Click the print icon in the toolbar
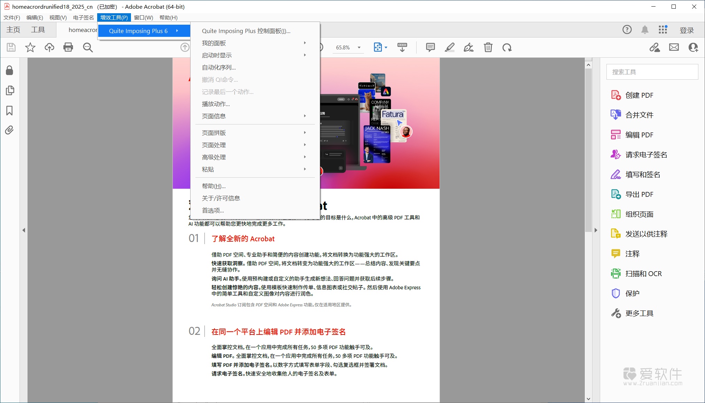Viewport: 705px width, 403px height. pyautogui.click(x=68, y=47)
